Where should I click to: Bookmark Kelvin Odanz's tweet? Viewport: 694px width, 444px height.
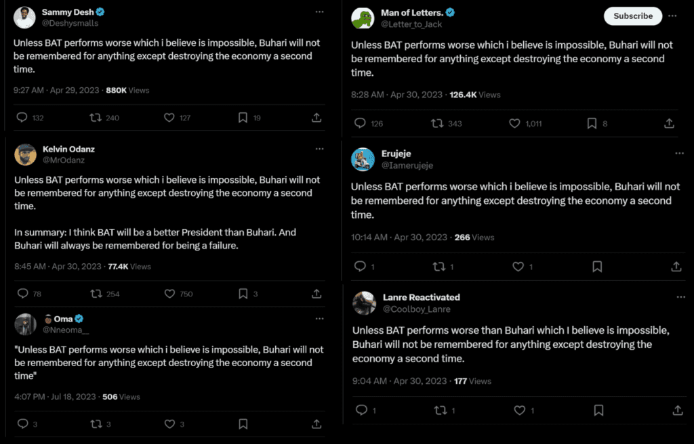[243, 294]
